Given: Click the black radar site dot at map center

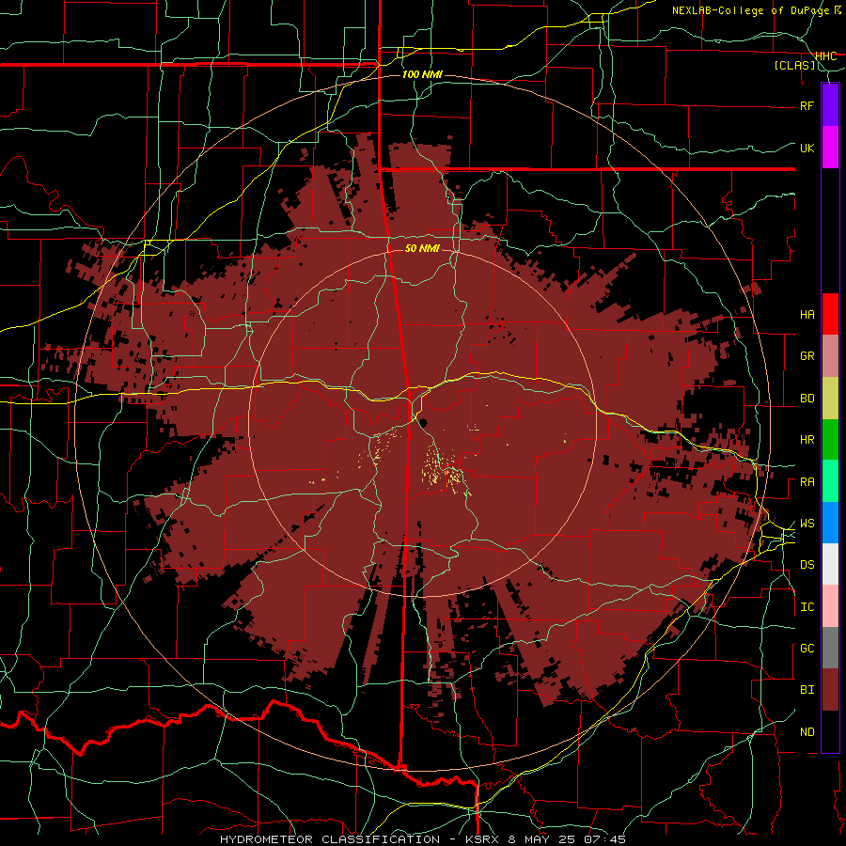Looking at the screenshot, I should click(422, 423).
